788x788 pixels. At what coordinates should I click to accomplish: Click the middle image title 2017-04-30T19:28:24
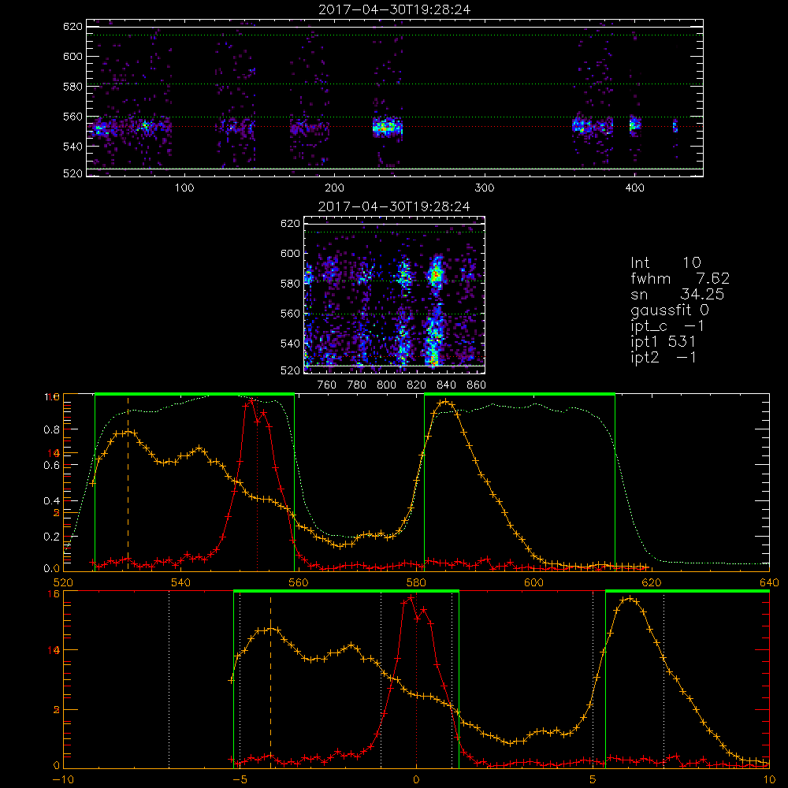click(394, 206)
